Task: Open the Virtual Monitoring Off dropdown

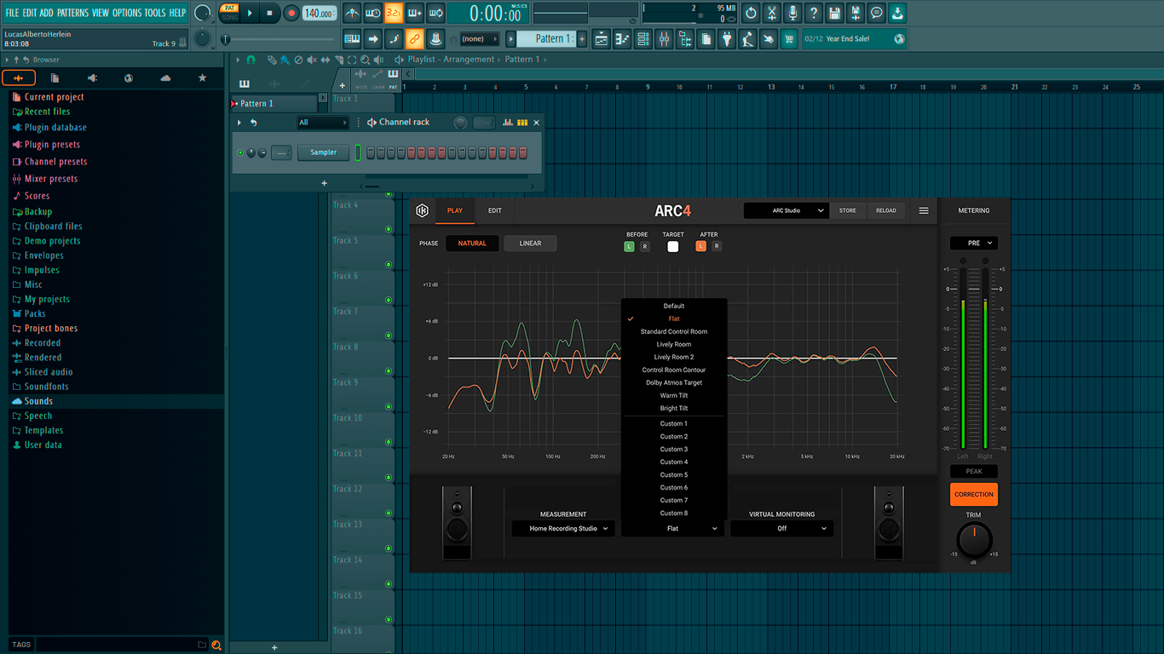Action: coord(782,529)
